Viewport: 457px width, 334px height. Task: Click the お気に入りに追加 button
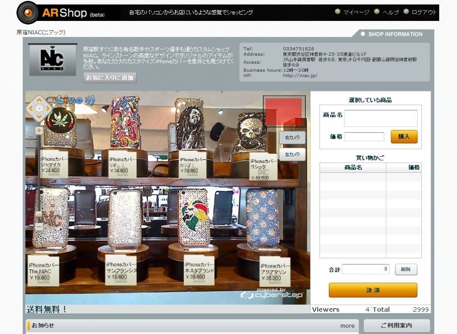110,78
